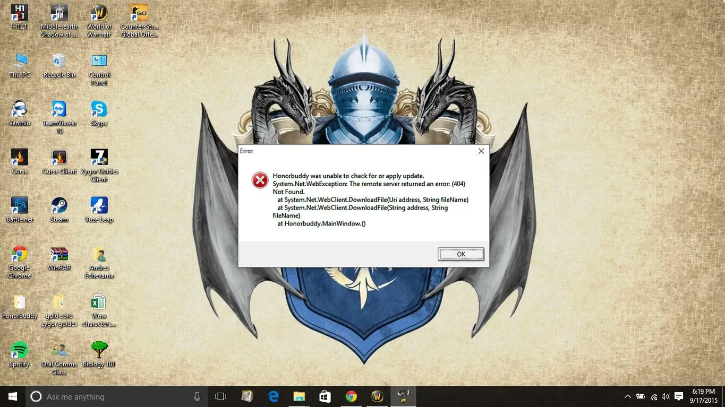This screenshot has width=725, height=407.
Task: Open the Windows Start menu
Action: click(x=13, y=396)
